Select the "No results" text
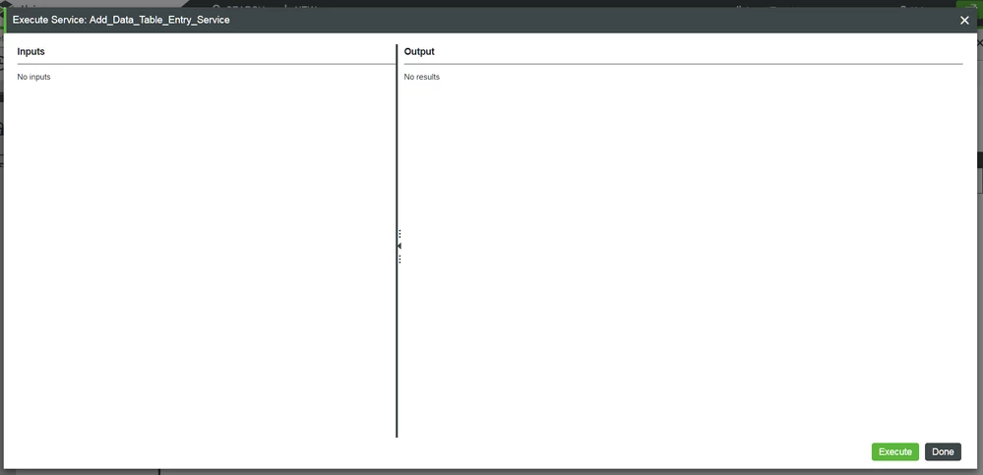983x475 pixels. pyautogui.click(x=422, y=77)
